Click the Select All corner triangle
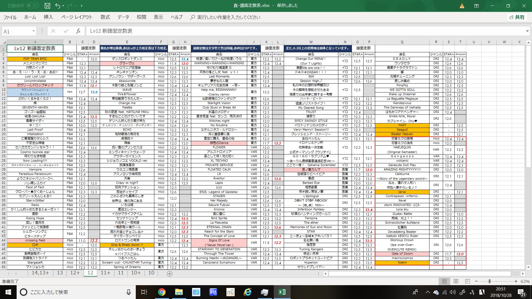 point(4,42)
